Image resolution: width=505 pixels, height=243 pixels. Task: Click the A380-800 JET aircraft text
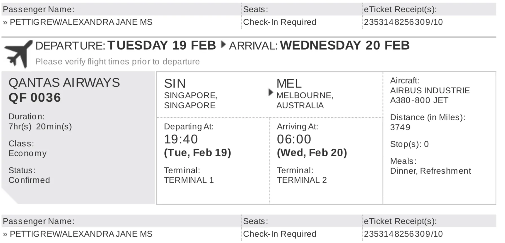(x=419, y=100)
